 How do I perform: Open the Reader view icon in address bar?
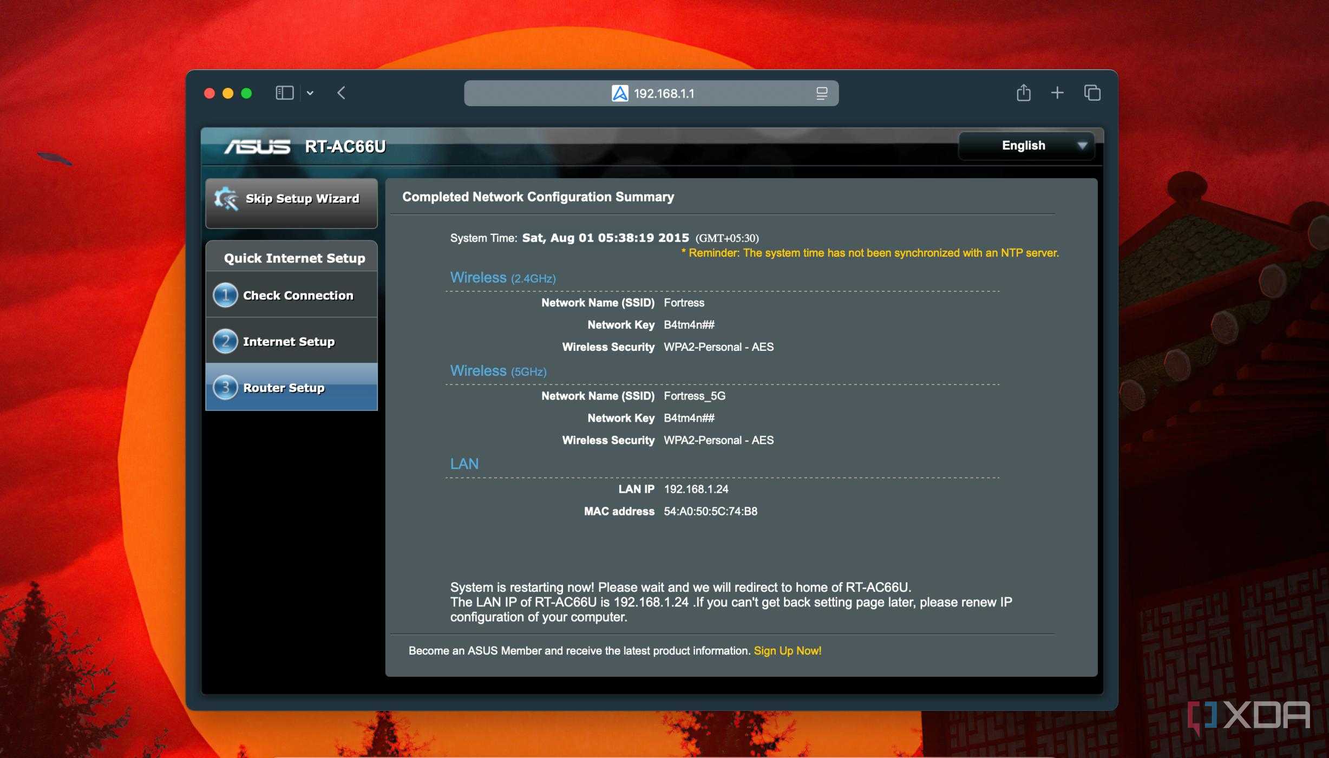pos(822,93)
